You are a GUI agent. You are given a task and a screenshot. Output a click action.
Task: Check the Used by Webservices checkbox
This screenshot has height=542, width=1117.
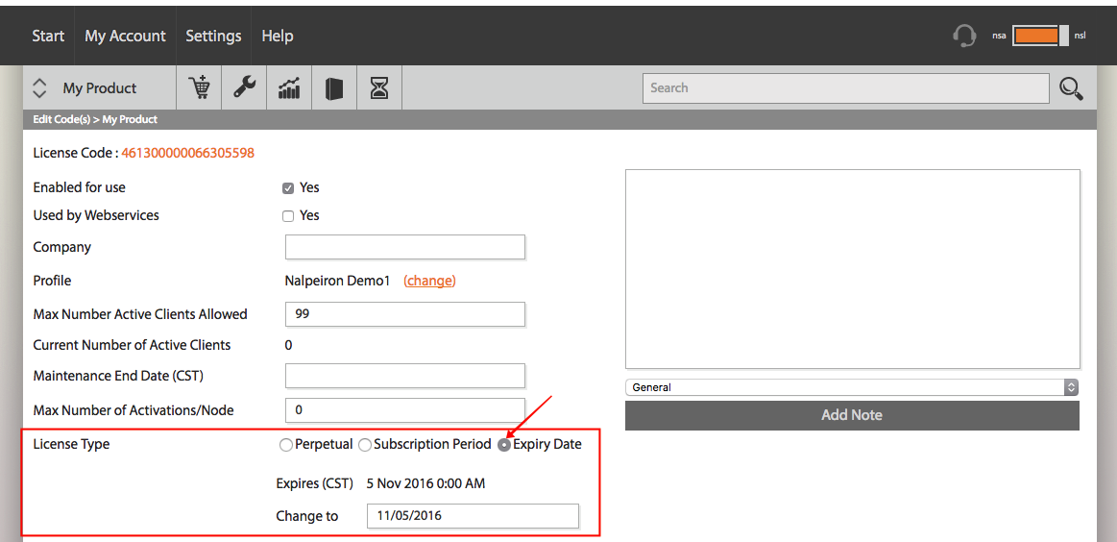pyautogui.click(x=288, y=216)
